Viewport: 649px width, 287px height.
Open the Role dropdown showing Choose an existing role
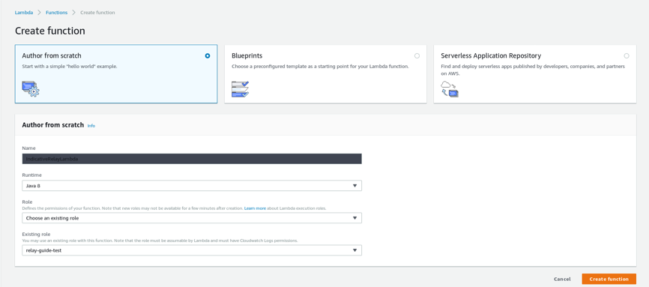192,218
